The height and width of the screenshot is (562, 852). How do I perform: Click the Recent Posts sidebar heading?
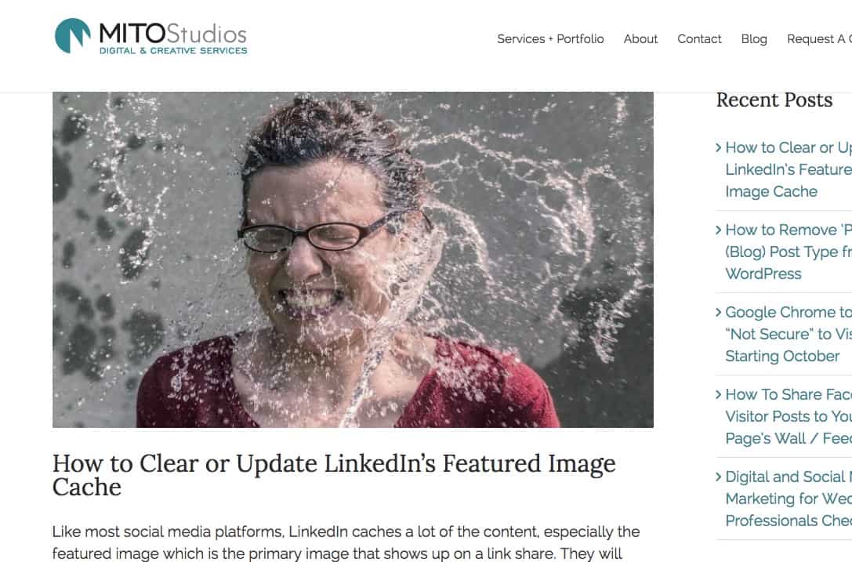[x=774, y=100]
